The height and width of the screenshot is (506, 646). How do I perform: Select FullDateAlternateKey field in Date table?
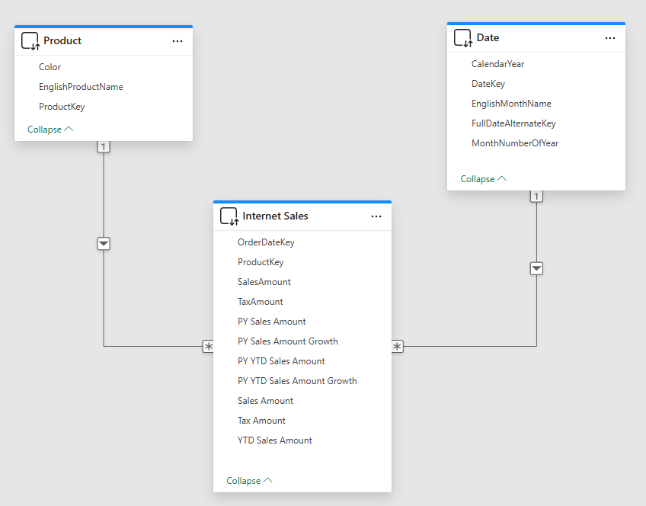pos(513,123)
